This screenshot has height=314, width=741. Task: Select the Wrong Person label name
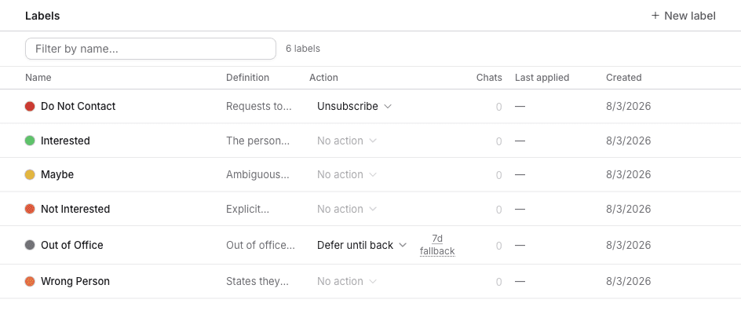click(x=75, y=281)
